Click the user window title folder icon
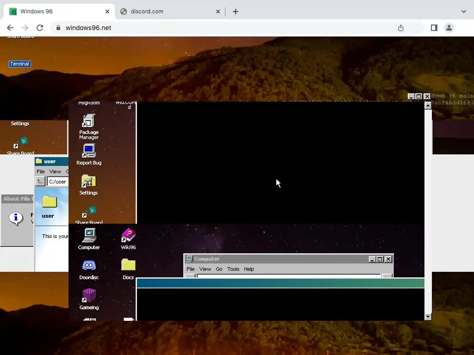 tap(39, 161)
